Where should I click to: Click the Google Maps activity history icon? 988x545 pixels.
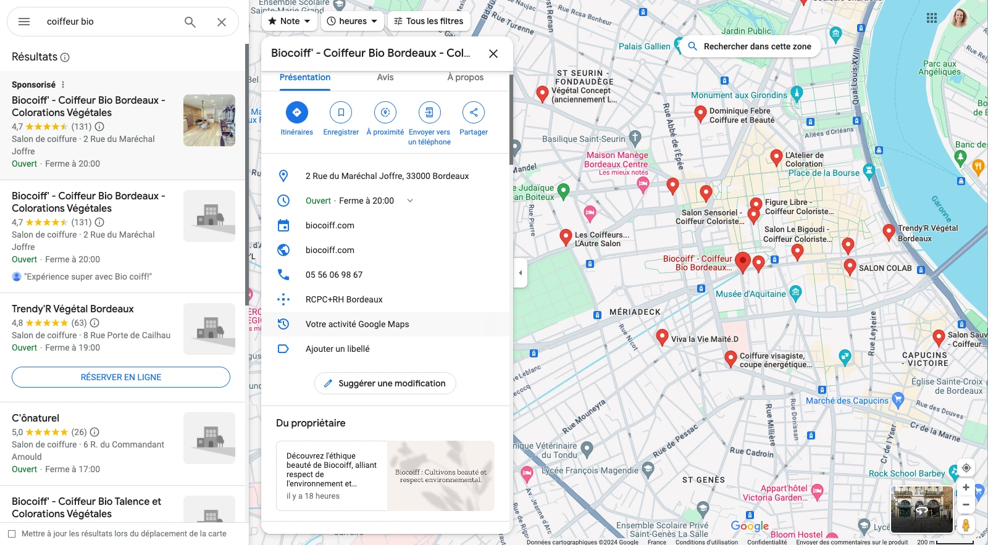tap(283, 324)
